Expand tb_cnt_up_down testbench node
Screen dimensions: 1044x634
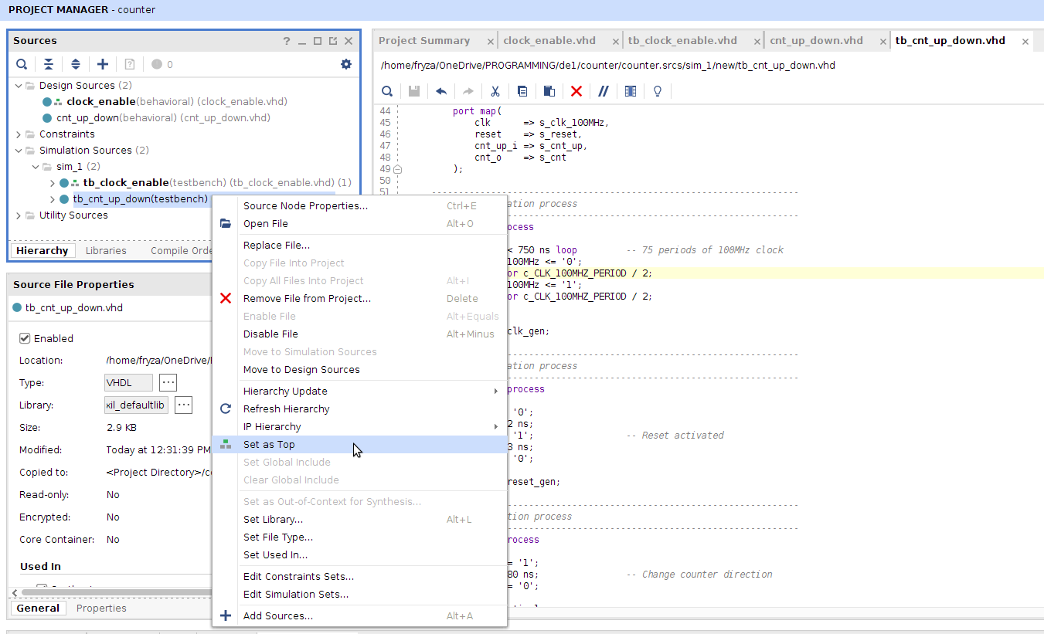53,198
